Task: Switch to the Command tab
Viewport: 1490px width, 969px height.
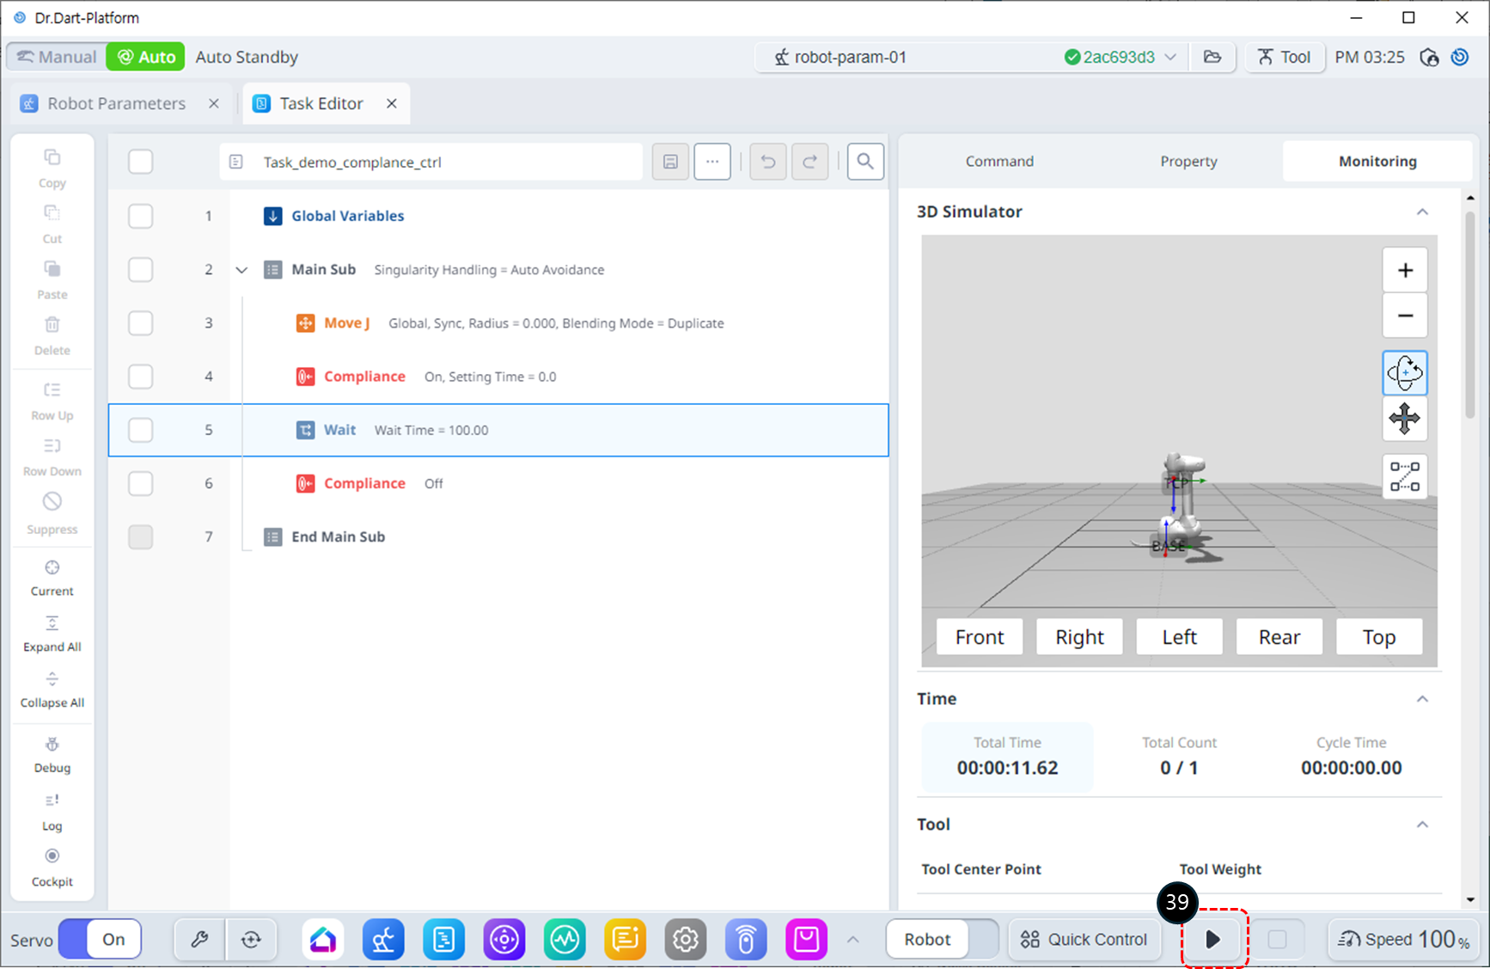Action: [998, 162]
